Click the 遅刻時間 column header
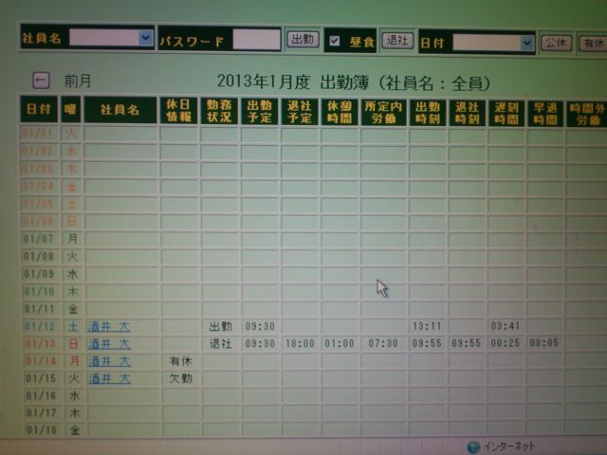Viewport: 607px width, 455px height. (506, 114)
